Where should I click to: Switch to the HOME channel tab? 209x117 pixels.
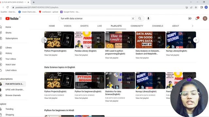click(x=52, y=26)
